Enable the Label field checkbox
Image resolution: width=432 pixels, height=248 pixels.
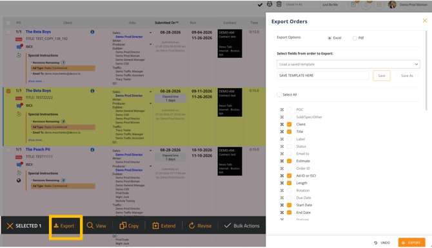pyautogui.click(x=289, y=139)
